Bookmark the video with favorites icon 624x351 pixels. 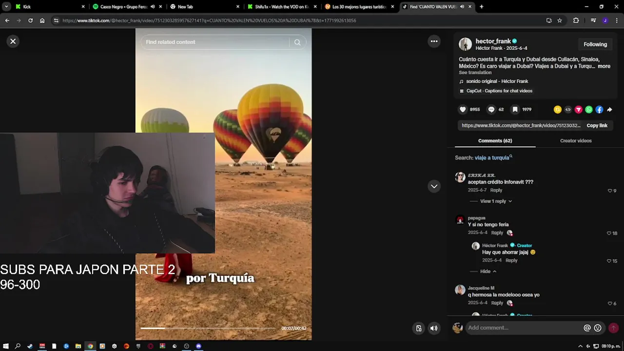pyautogui.click(x=515, y=110)
